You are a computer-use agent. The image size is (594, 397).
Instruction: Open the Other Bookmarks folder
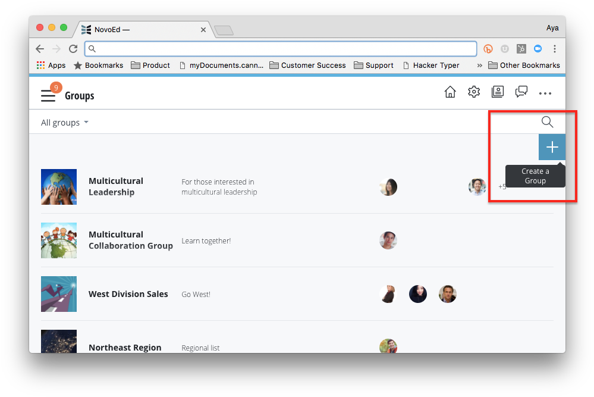524,65
